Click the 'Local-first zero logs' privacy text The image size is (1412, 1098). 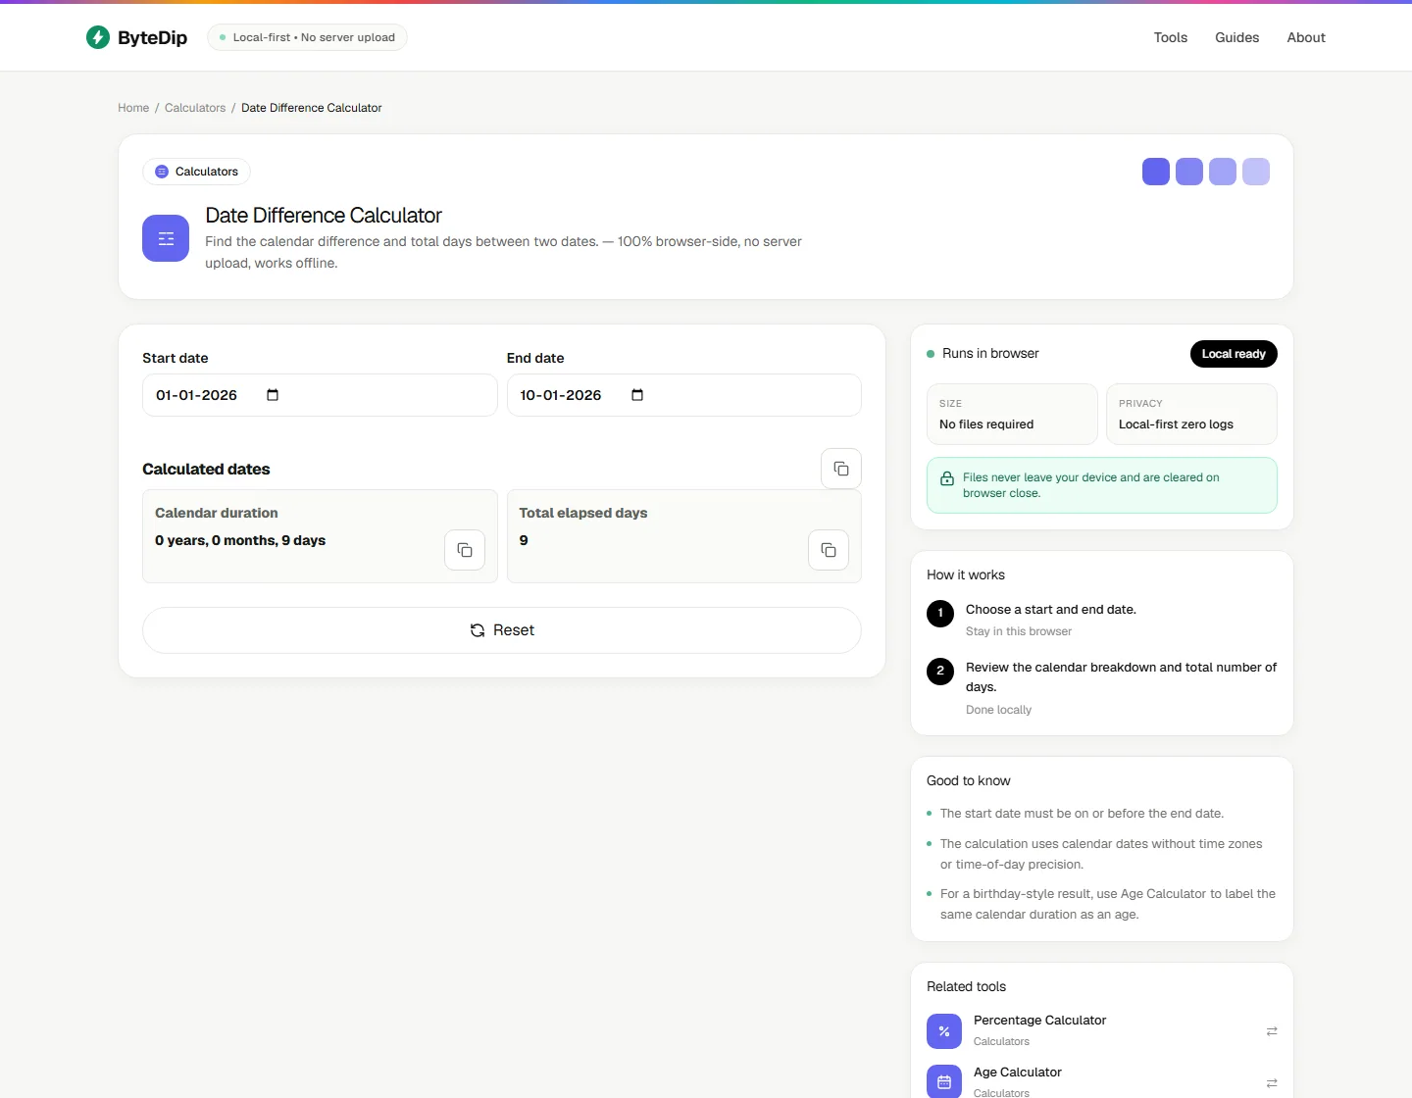(1176, 424)
